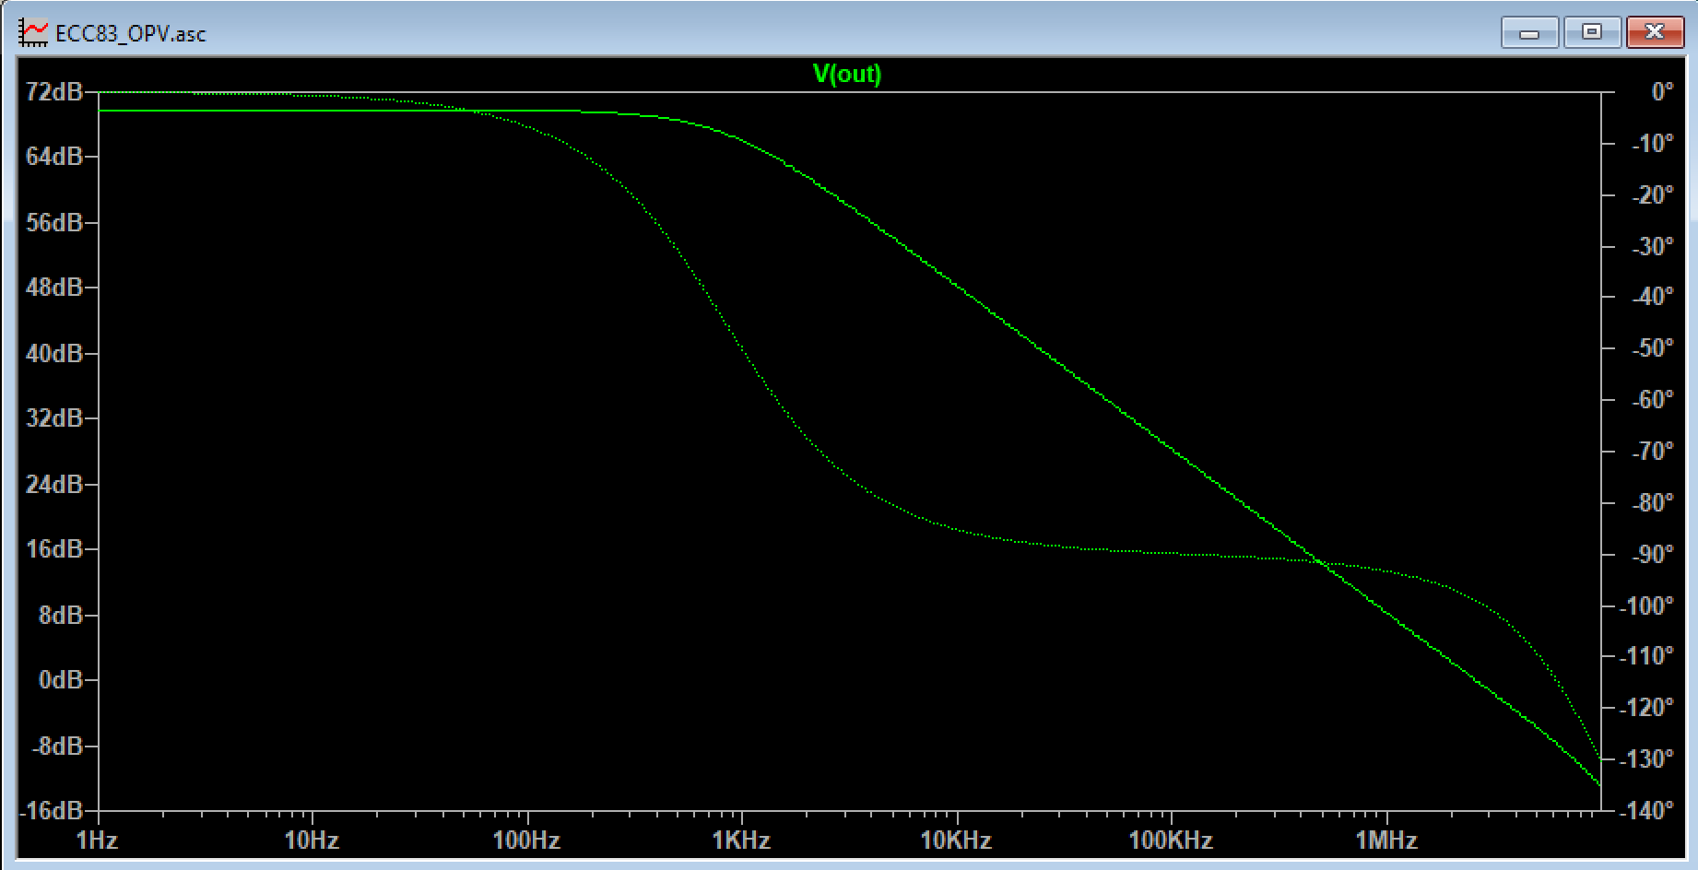Click the -16dB magnitude axis label
This screenshot has width=1698, height=870.
[x=53, y=811]
